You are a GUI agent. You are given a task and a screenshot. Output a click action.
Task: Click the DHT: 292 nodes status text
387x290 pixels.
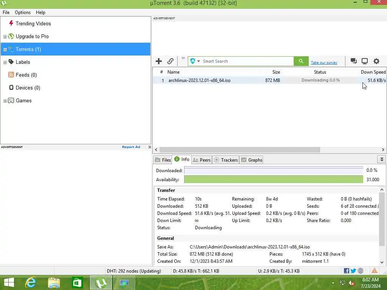coord(134,271)
